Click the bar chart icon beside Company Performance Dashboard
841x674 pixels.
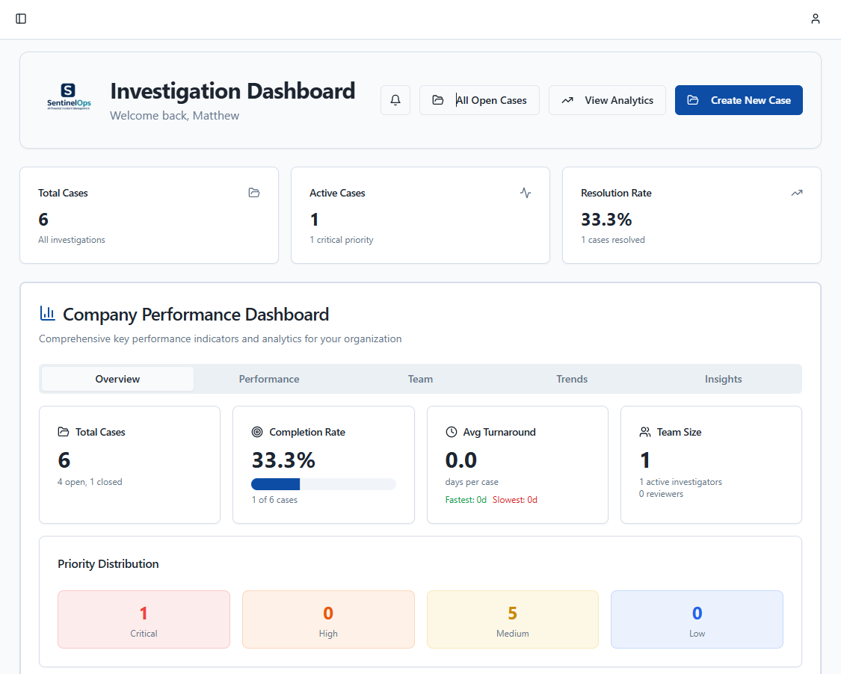[47, 313]
